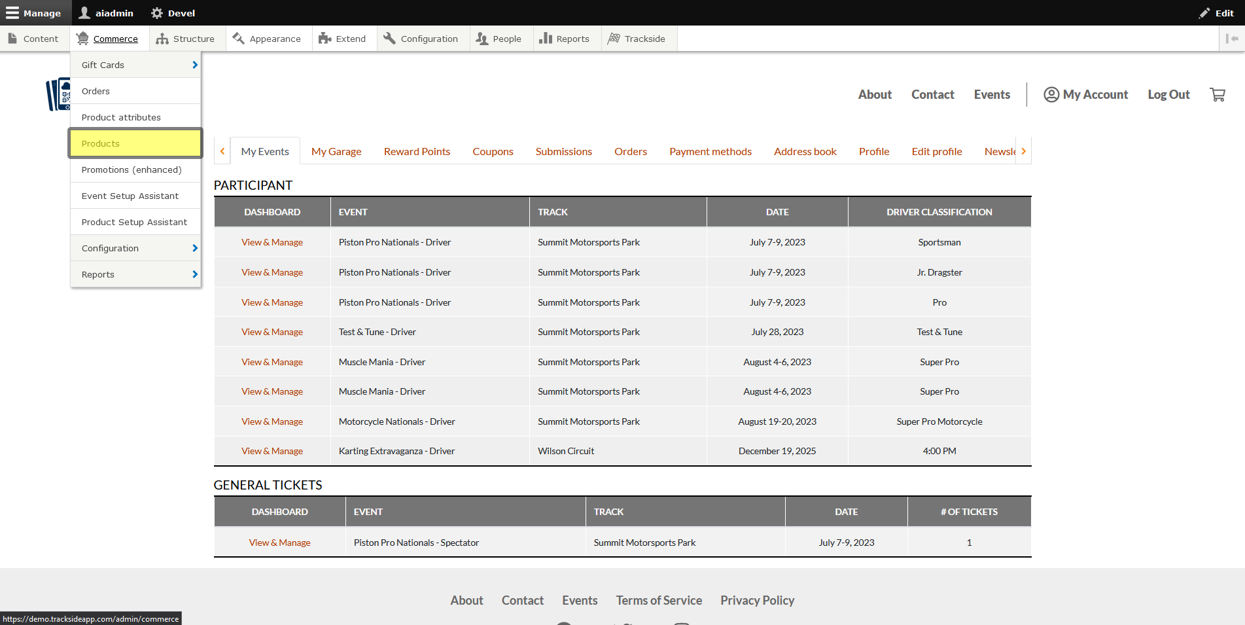Click the Structure hierarchy icon
This screenshot has width=1245, height=625.
pos(162,39)
